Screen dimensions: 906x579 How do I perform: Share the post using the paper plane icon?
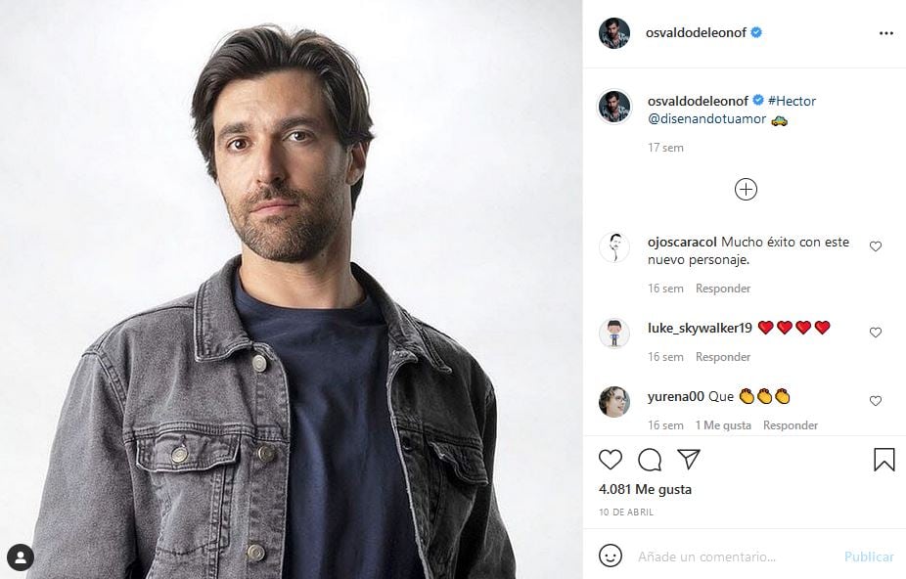(x=688, y=459)
